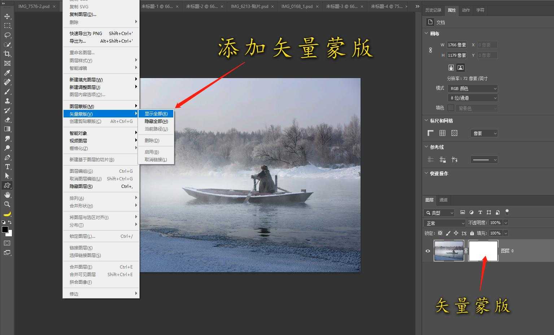Select the Crop tool
This screenshot has height=335, width=554.
[7, 54]
